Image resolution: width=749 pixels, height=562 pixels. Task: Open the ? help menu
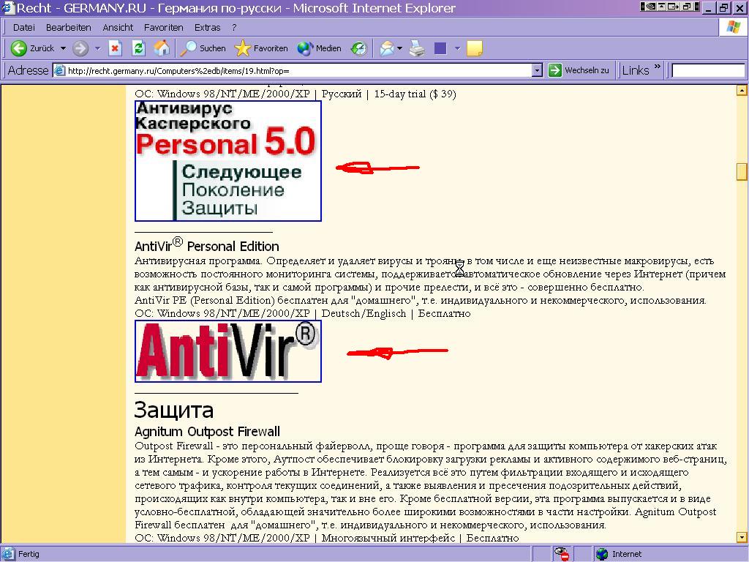[234, 27]
